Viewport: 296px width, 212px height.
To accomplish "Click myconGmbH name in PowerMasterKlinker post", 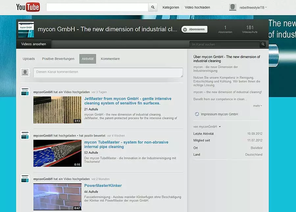I will point(43,179).
